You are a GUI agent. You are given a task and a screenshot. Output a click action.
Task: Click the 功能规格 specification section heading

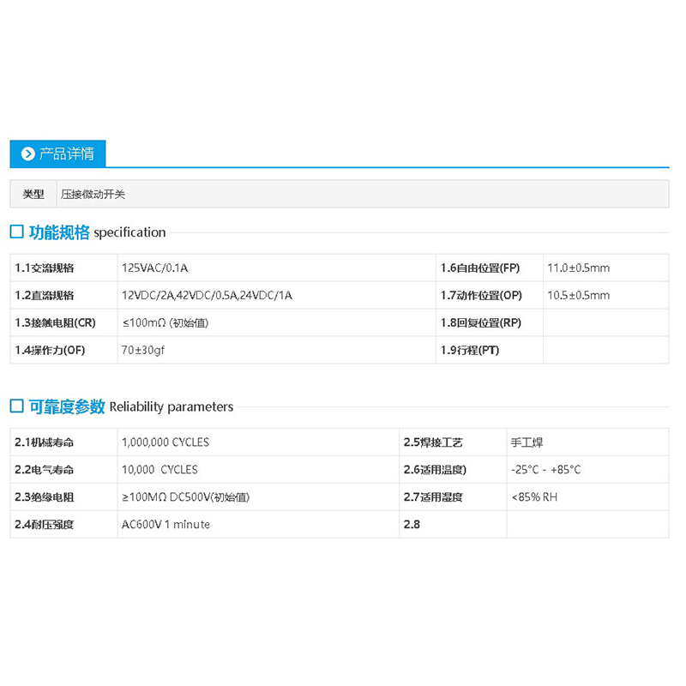click(97, 232)
